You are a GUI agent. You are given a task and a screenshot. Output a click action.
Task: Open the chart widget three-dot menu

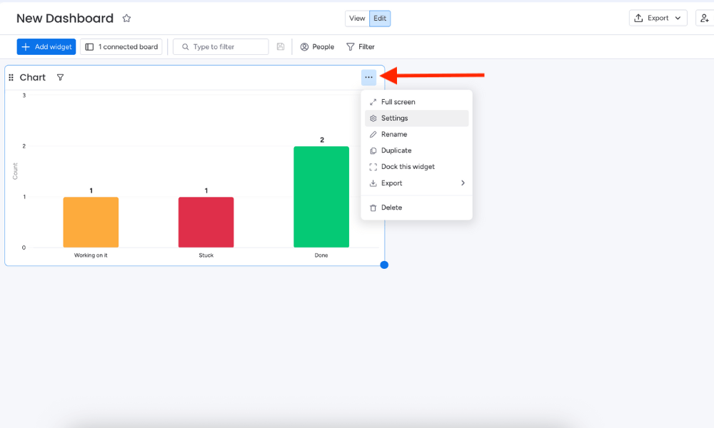368,77
